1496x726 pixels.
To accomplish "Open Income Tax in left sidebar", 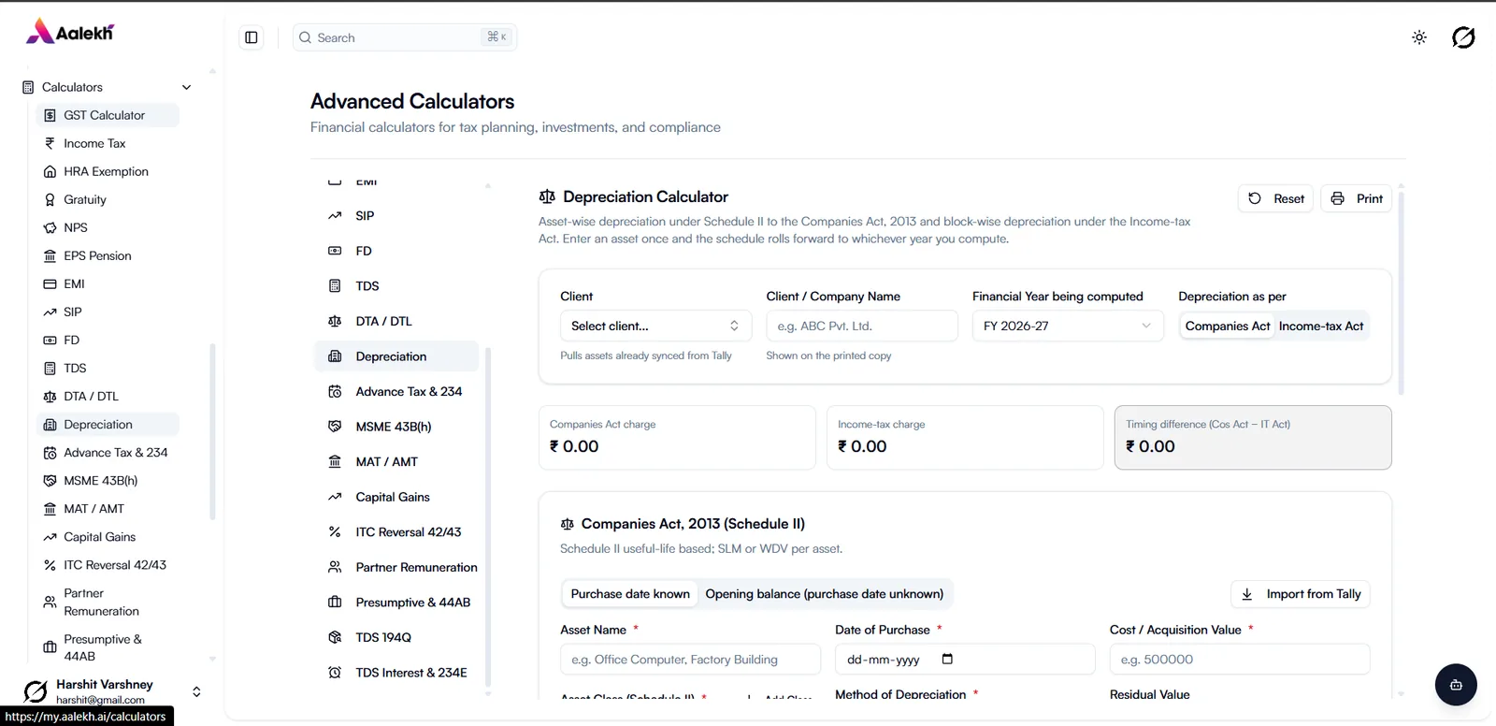I will 108,143.
